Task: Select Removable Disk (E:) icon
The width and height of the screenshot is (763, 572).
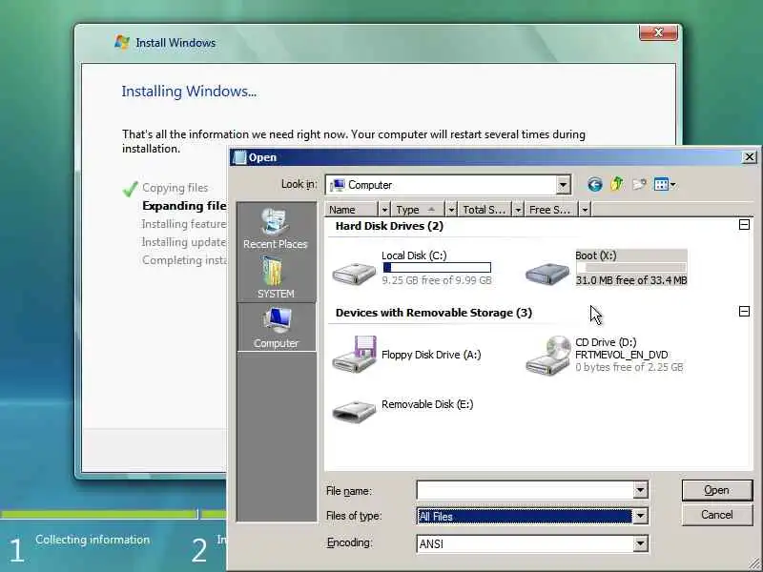Action: coord(354,412)
